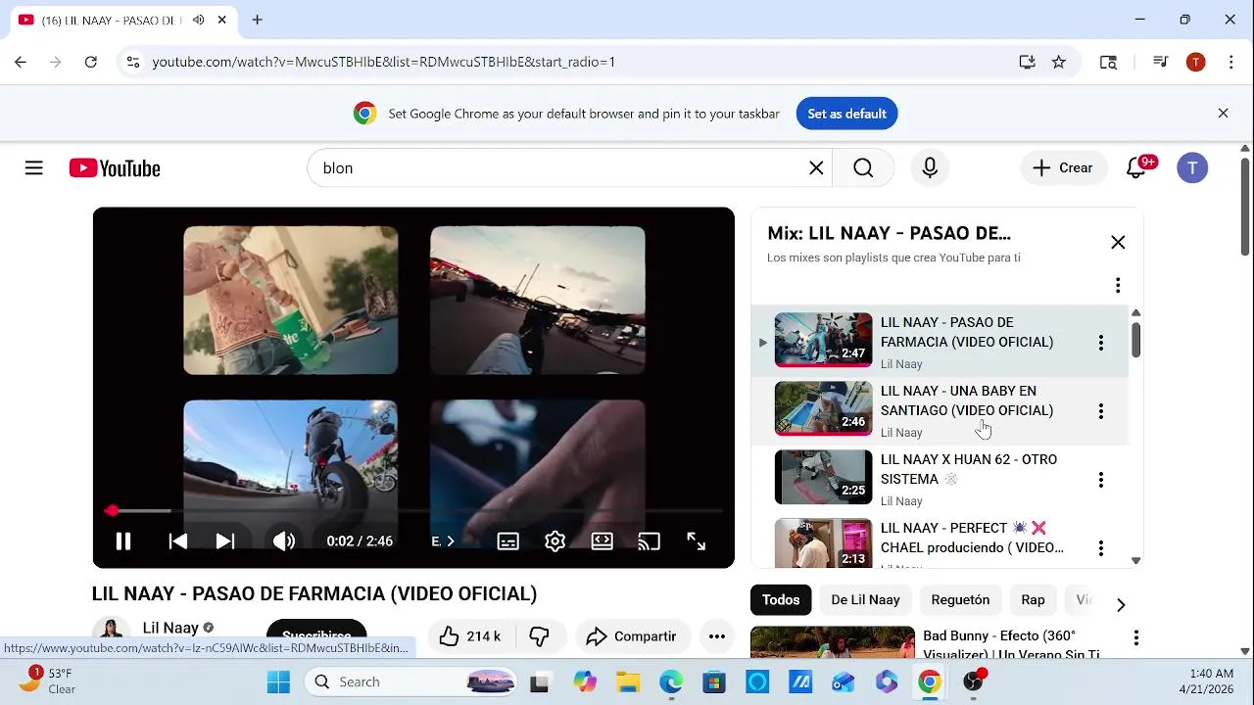This screenshot has width=1254, height=705.
Task: Open the Windows Start menu
Action: click(278, 682)
